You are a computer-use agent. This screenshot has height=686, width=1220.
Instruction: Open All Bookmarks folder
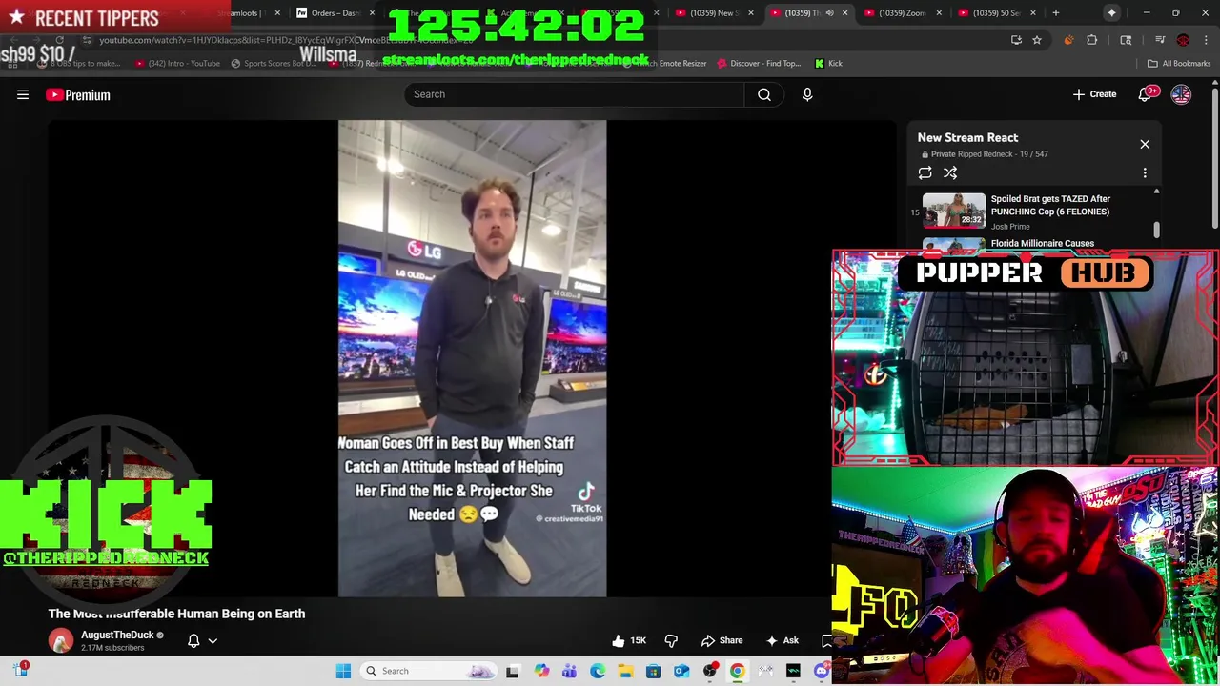[1179, 63]
